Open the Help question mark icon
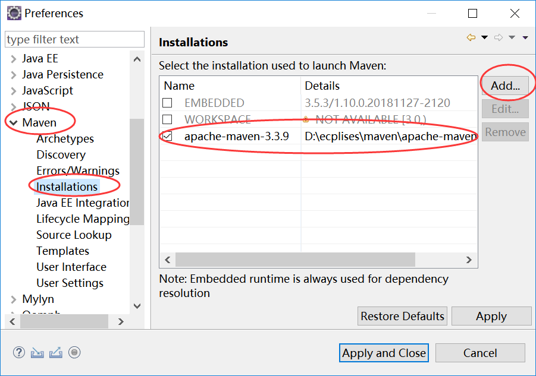The width and height of the screenshot is (536, 376). (19, 352)
